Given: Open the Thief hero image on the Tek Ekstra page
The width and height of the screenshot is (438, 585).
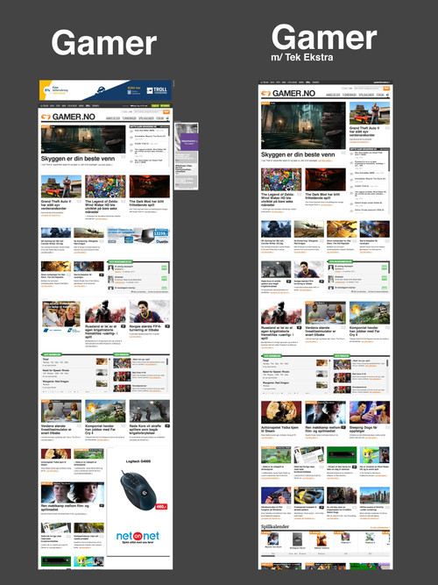Looking at the screenshot, I should pyautogui.click(x=303, y=125).
